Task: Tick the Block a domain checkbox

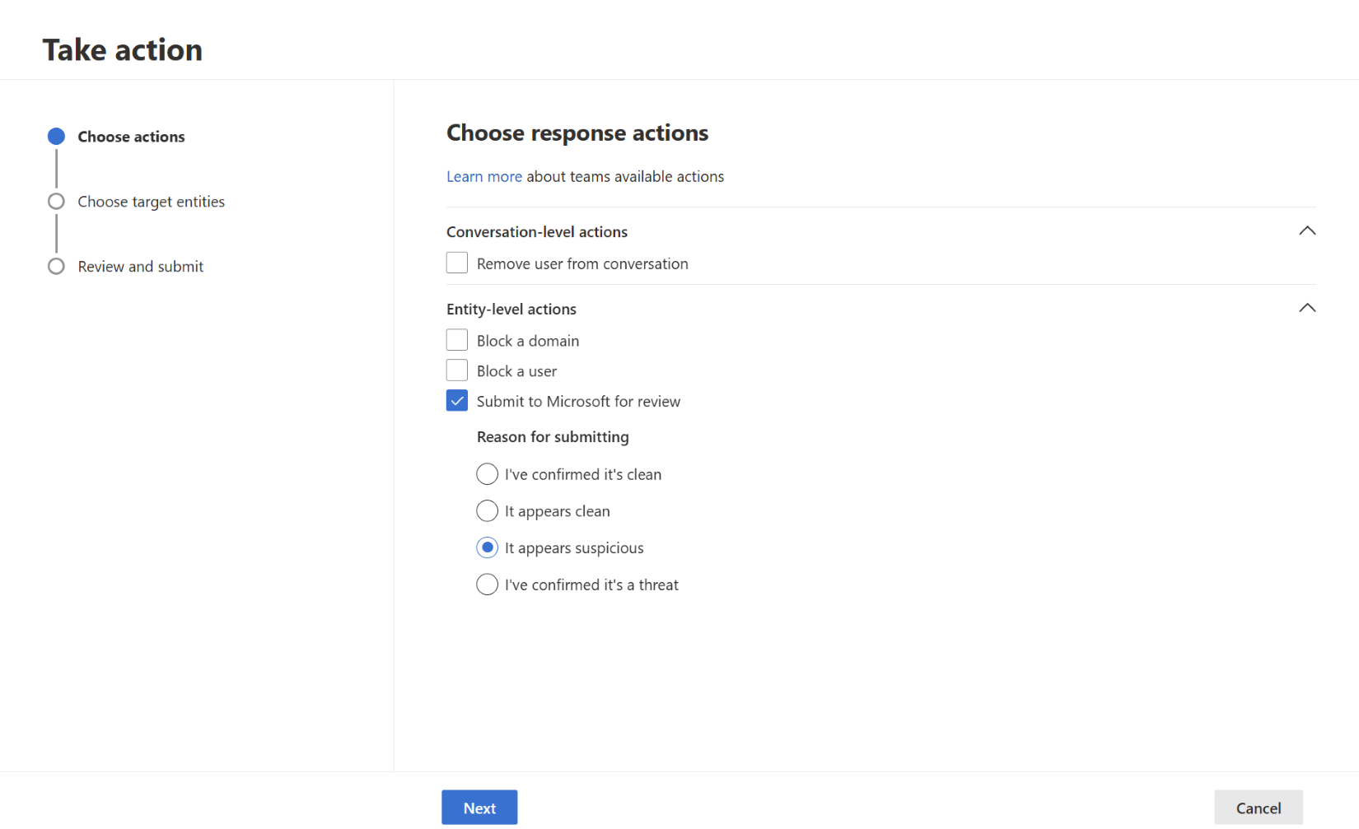Action: pos(457,340)
